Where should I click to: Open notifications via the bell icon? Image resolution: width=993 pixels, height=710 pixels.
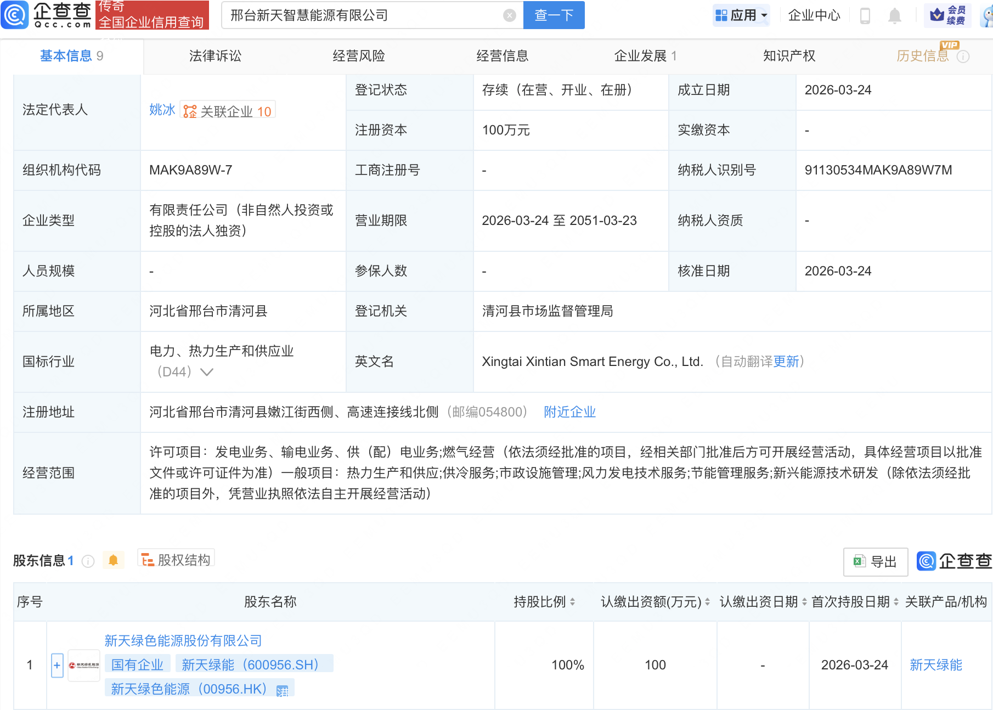[894, 15]
